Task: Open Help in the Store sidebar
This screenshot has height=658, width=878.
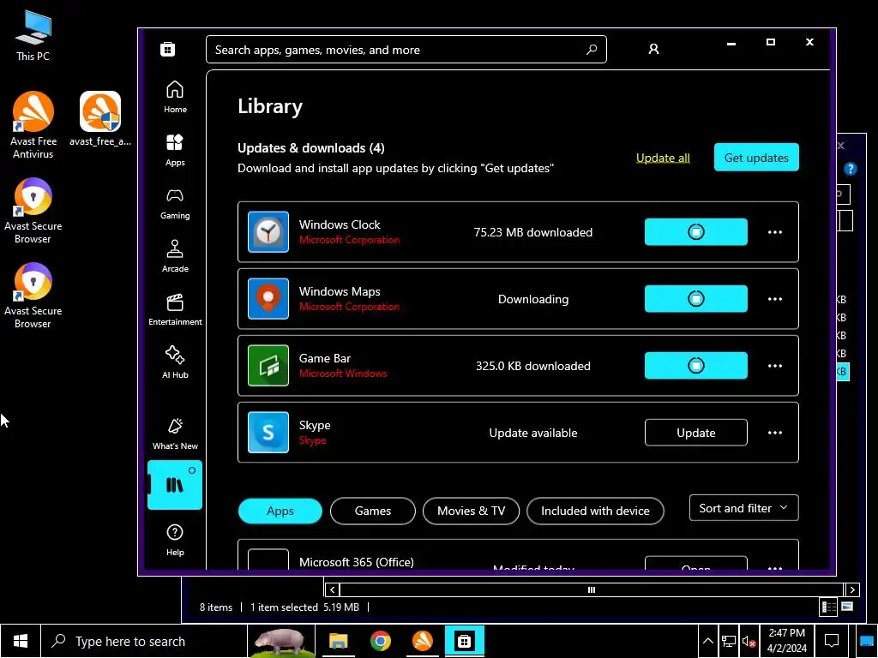Action: click(x=175, y=540)
